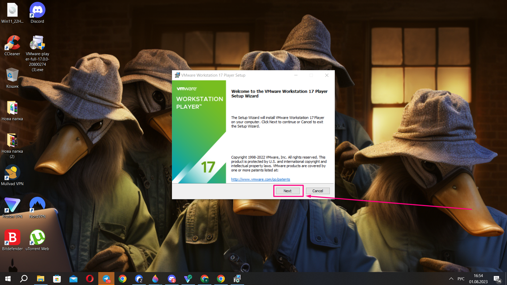Image resolution: width=507 pixels, height=285 pixels.
Task: Select the Discord desktop shortcut
Action: (x=37, y=13)
